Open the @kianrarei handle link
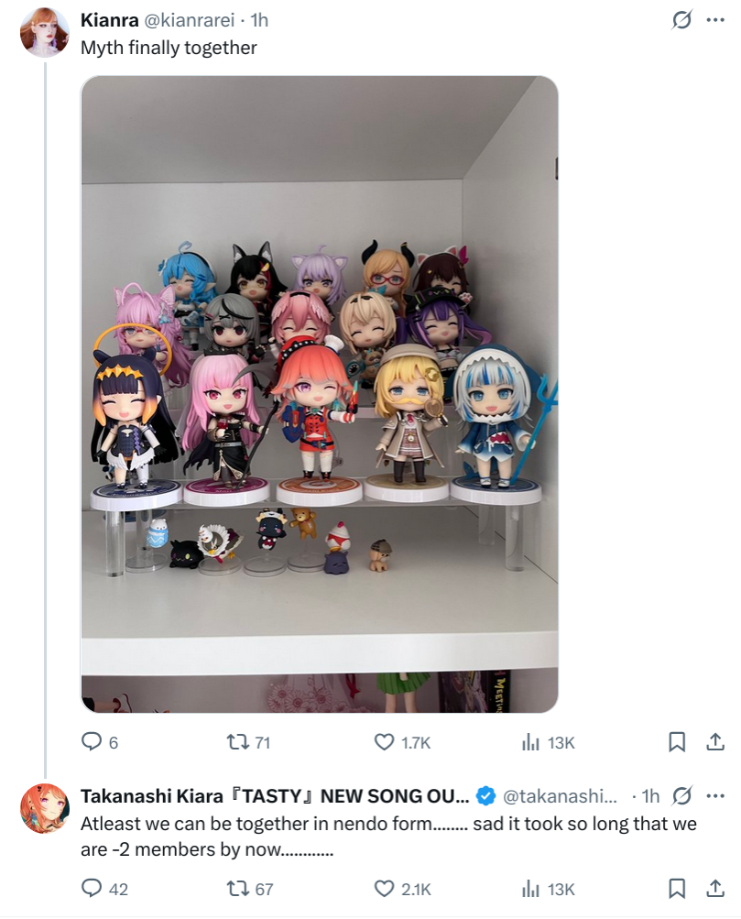 [190, 20]
